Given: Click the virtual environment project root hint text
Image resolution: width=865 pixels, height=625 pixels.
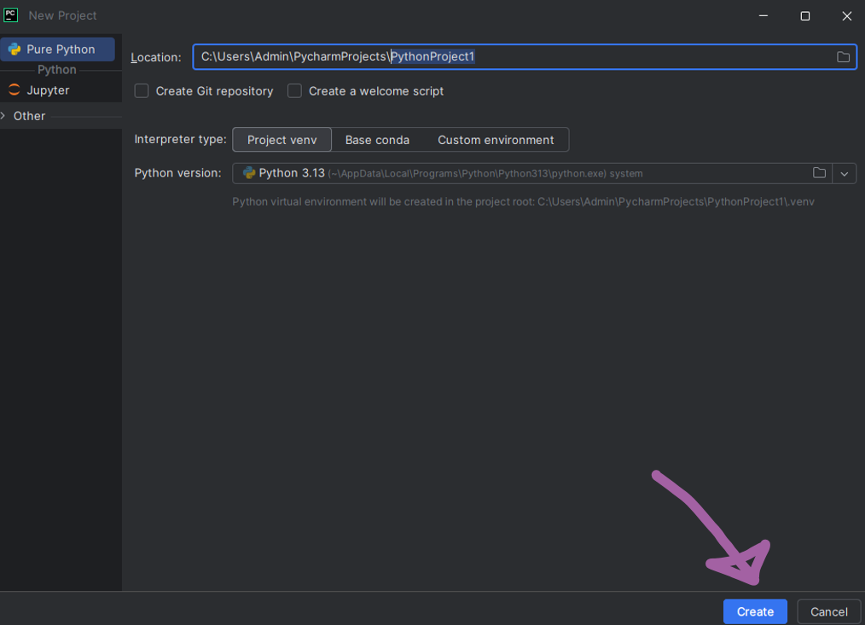Looking at the screenshot, I should point(523,201).
